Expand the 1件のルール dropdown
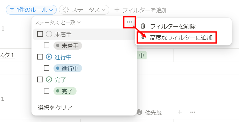 coord(31,10)
